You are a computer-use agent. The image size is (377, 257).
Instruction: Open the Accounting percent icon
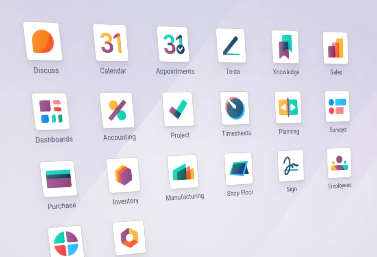117,110
